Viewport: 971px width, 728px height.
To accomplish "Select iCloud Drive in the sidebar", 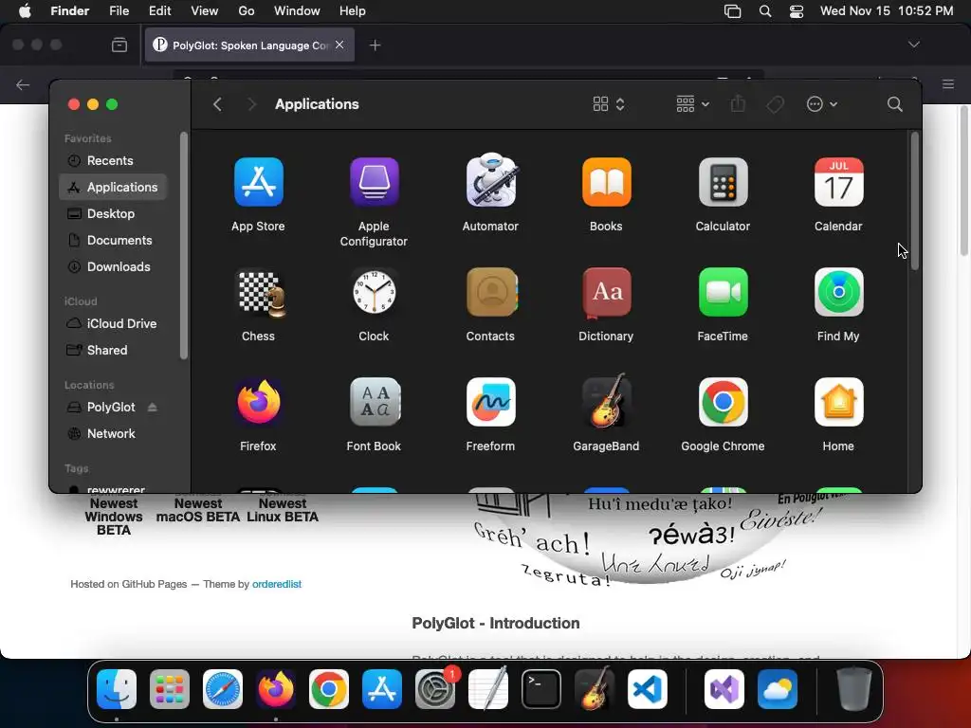I will click(113, 323).
